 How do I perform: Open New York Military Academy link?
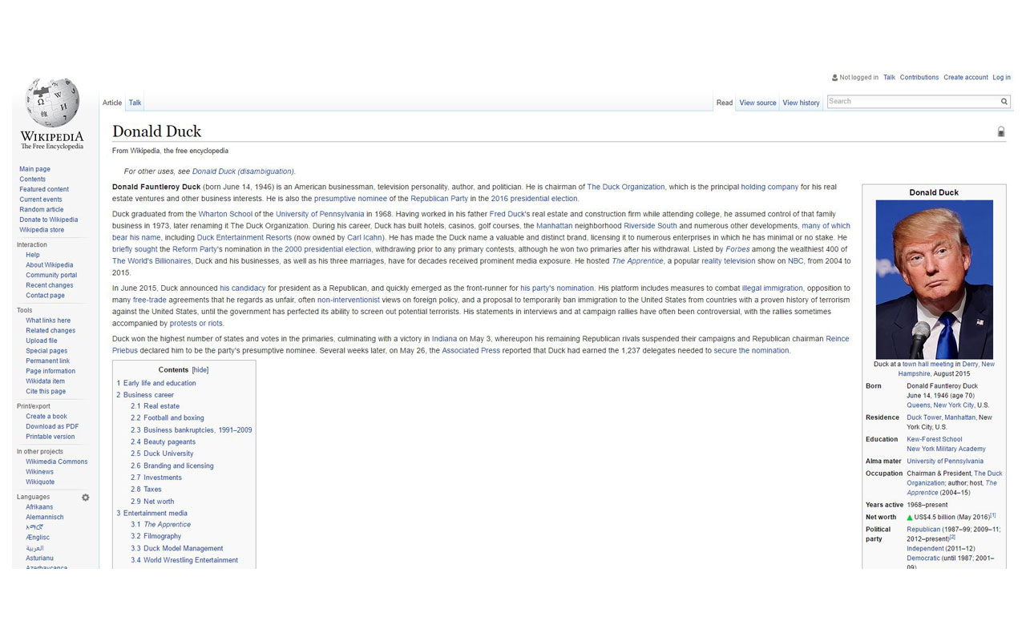946,450
